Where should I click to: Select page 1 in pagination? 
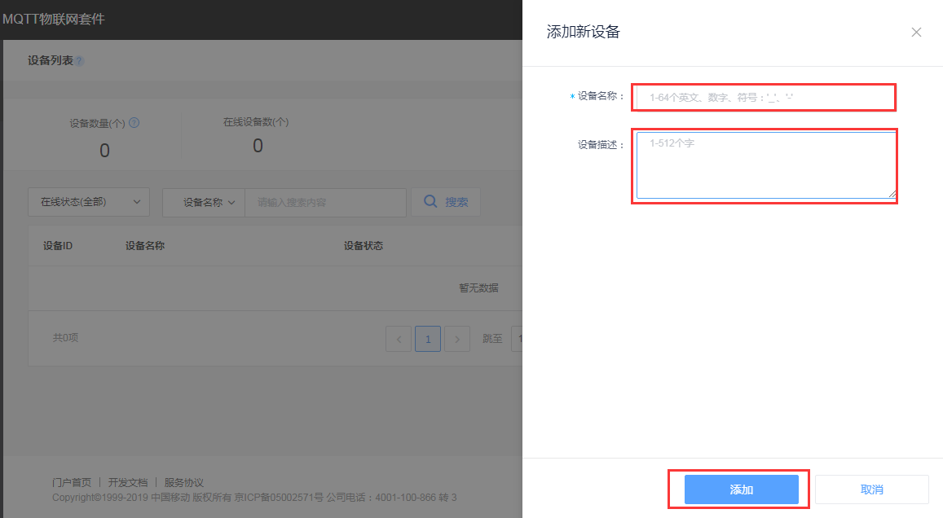point(428,339)
